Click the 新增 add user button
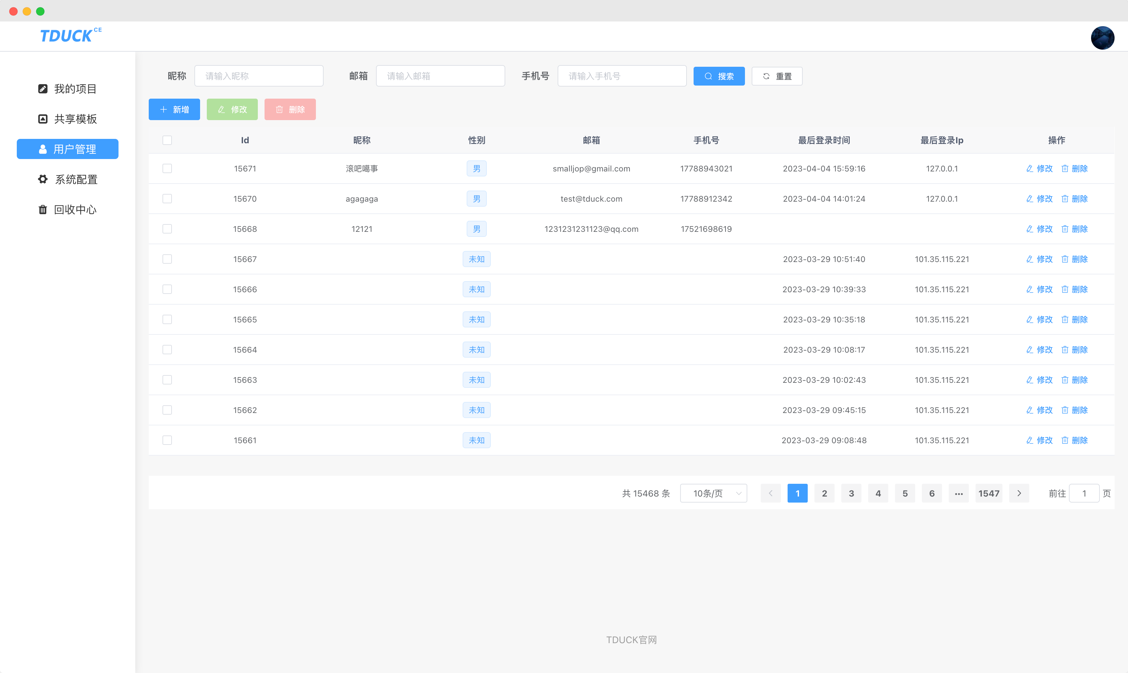Image resolution: width=1128 pixels, height=673 pixels. 174,109
